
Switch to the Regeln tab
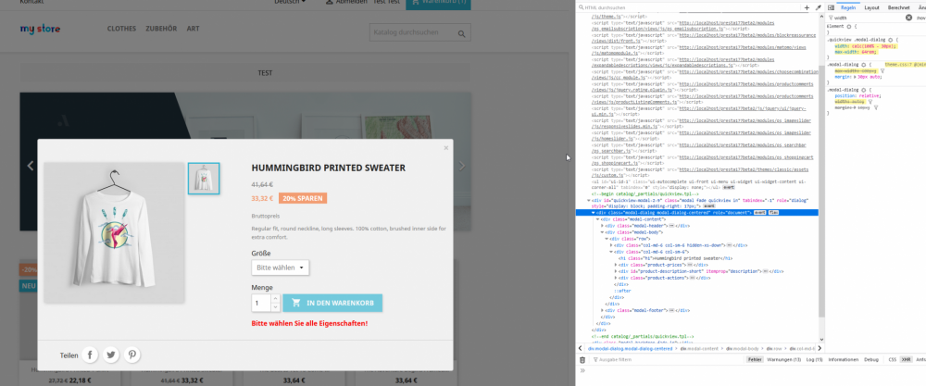pos(848,7)
